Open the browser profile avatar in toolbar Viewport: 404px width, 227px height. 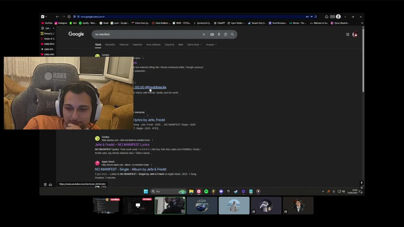pos(338,17)
